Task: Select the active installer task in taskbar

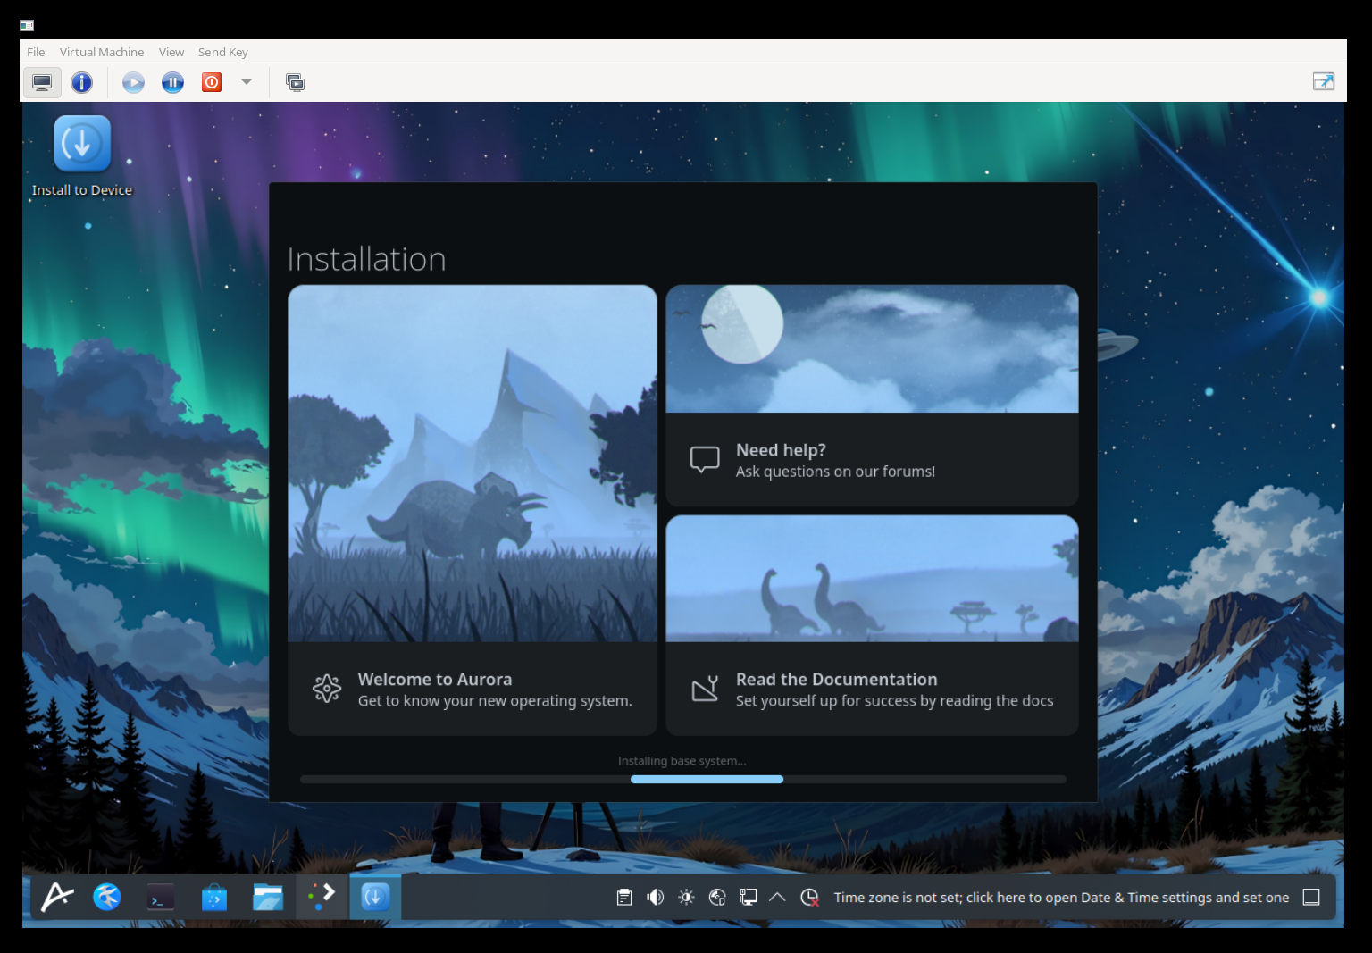Action: pos(375,897)
